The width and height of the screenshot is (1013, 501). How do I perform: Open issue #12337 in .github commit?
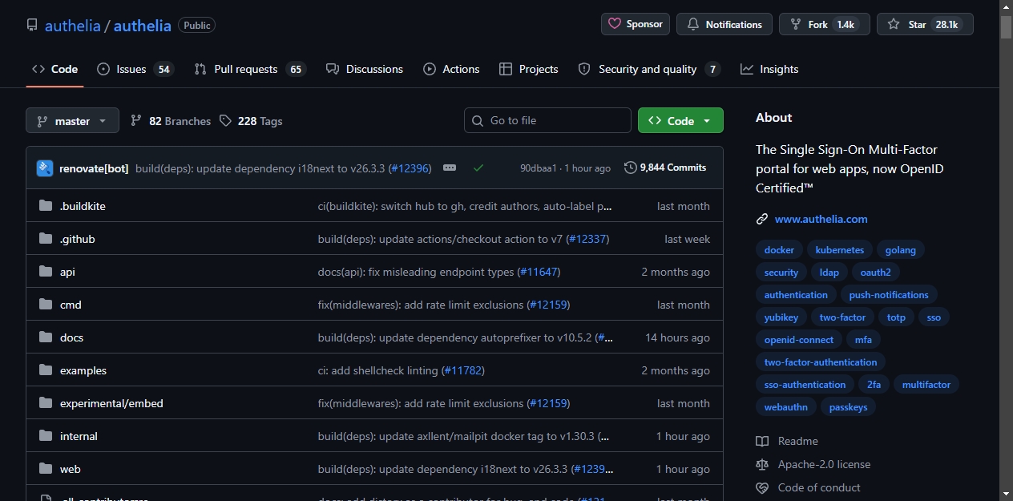click(x=587, y=239)
